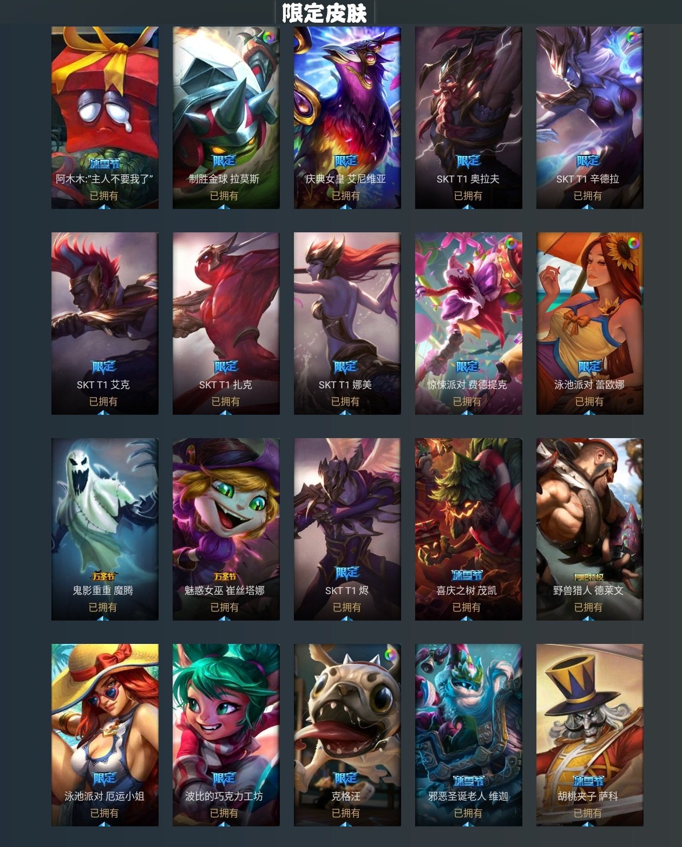Expand arrow below 阿木木 skin card
This screenshot has height=847, width=682.
pos(104,207)
